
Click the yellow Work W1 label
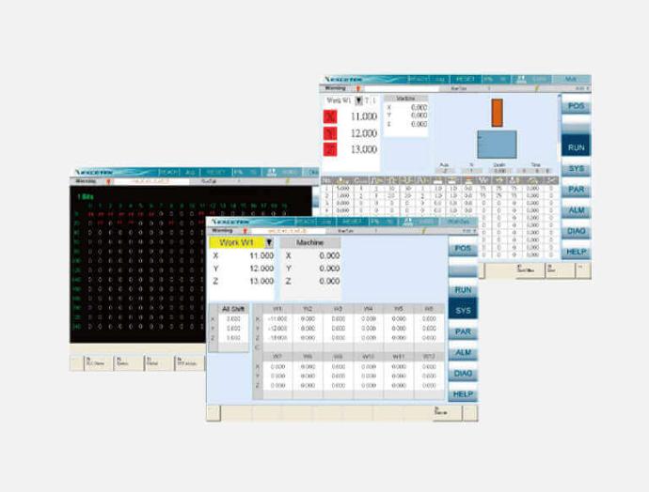(x=236, y=242)
